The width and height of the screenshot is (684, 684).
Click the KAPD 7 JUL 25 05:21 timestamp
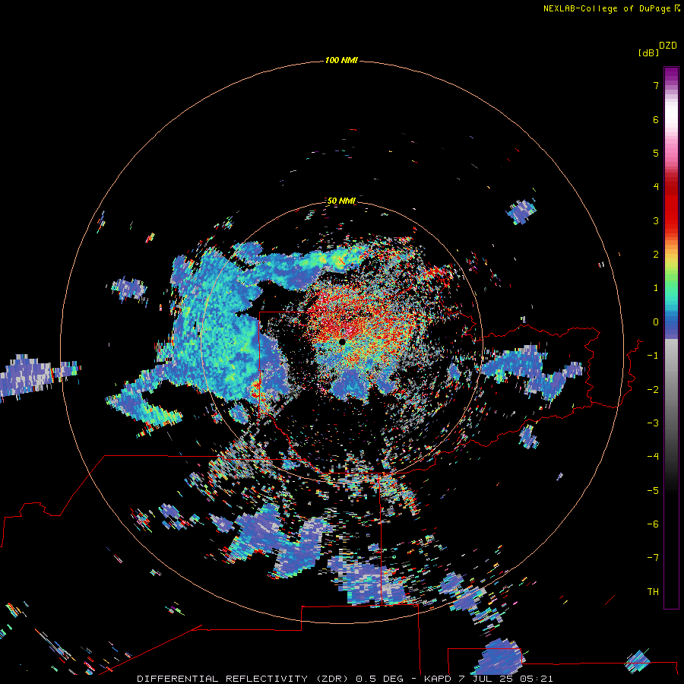488,679
